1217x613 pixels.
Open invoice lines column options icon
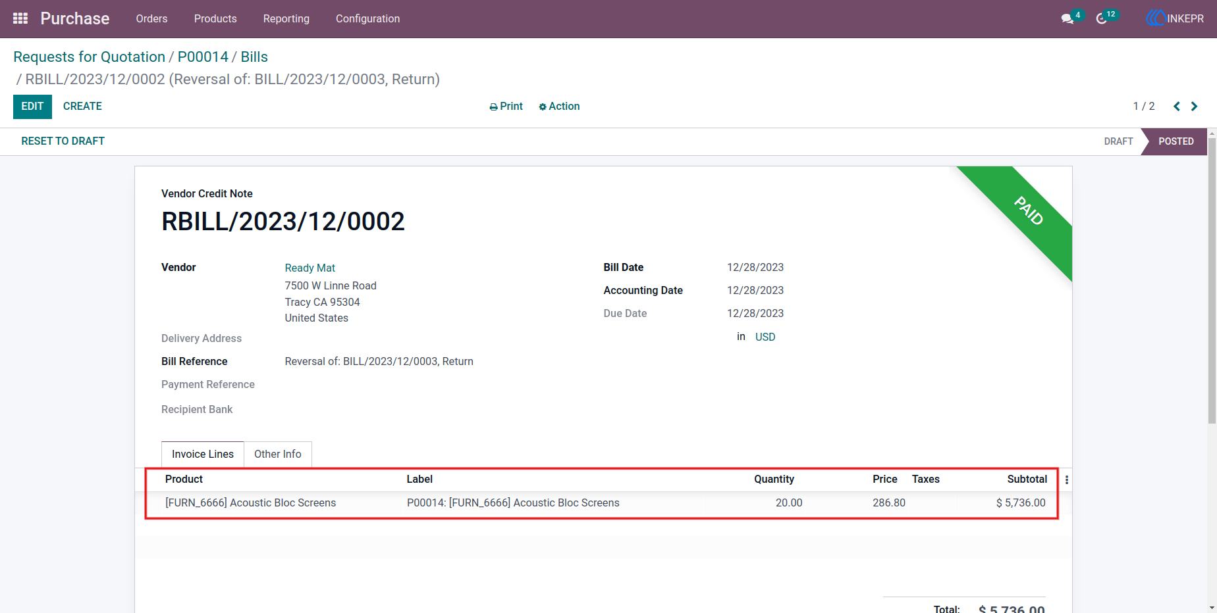(1067, 480)
